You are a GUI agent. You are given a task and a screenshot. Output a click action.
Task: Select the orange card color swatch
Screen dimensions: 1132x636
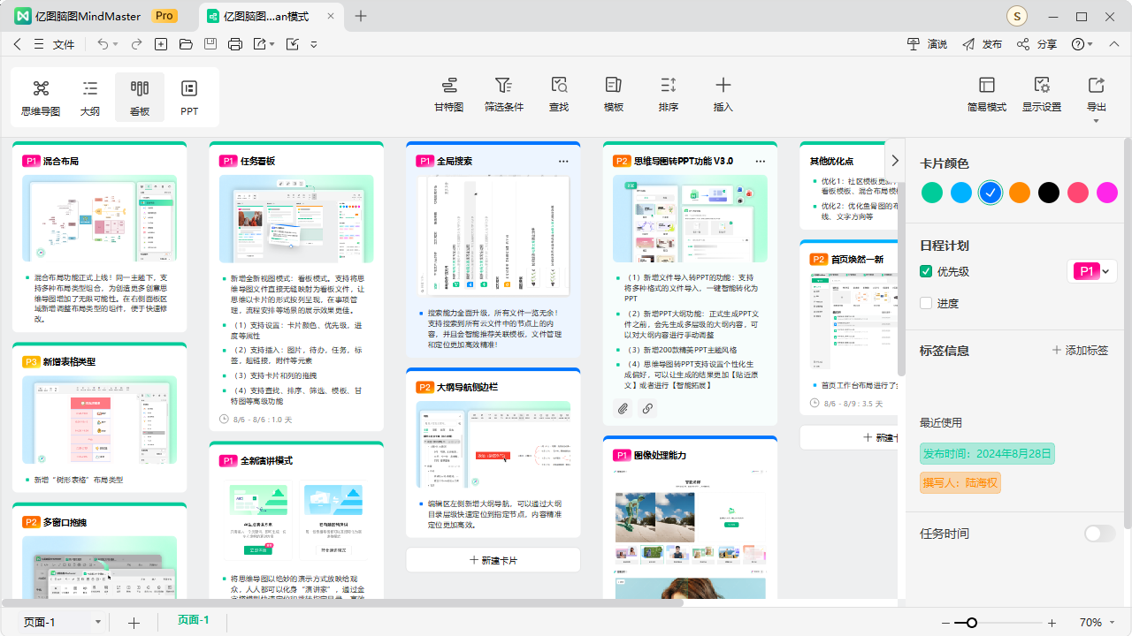pyautogui.click(x=1019, y=192)
